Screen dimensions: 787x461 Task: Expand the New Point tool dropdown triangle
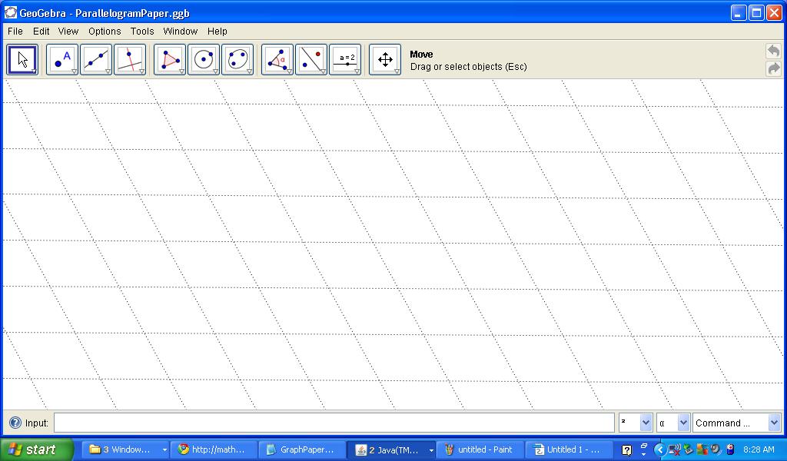[x=75, y=71]
